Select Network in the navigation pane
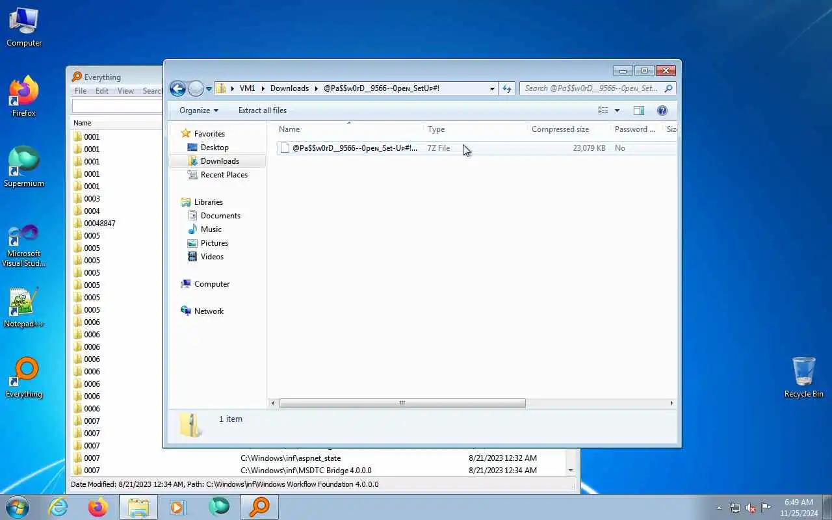The width and height of the screenshot is (832, 520). coord(209,311)
